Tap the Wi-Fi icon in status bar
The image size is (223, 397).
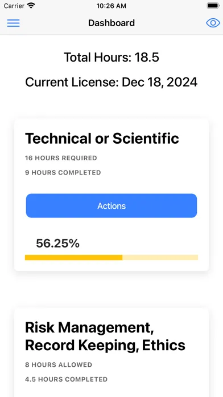31,6
